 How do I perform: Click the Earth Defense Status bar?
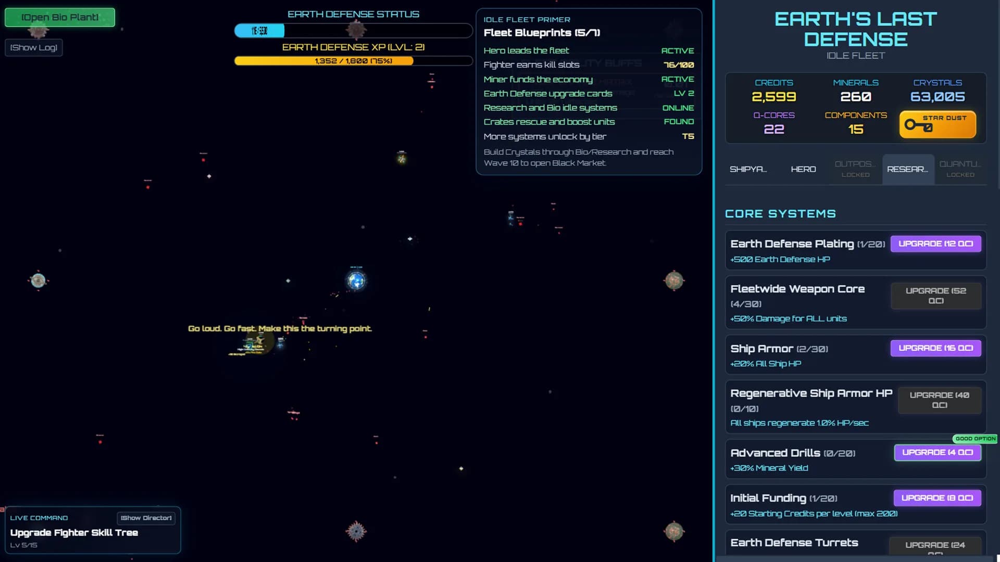coord(353,31)
